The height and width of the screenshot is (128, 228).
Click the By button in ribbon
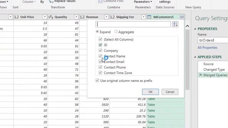tap(42, 2)
